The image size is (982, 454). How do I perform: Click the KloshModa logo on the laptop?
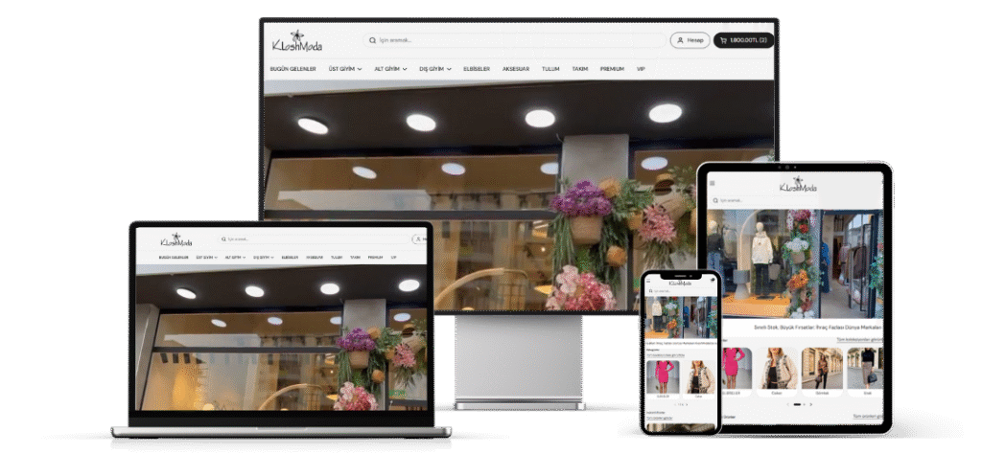pyautogui.click(x=176, y=239)
